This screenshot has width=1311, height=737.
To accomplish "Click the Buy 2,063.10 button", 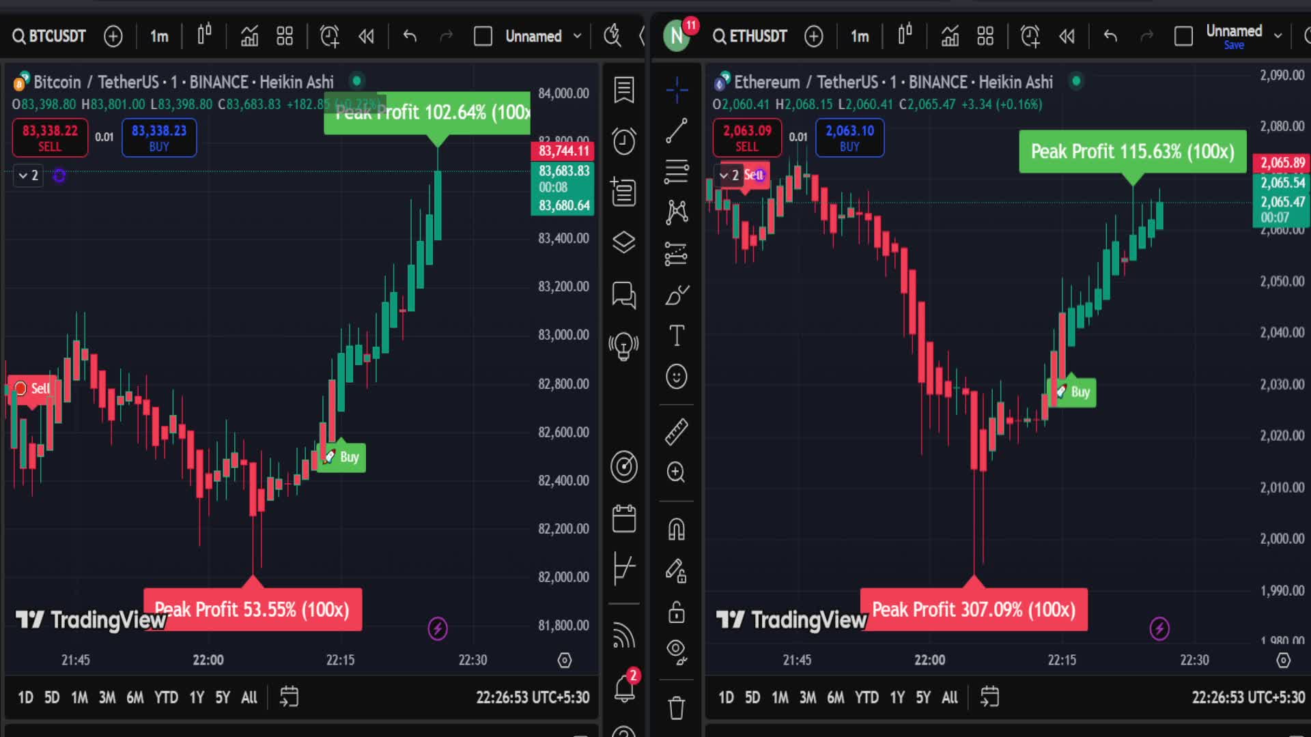I will pos(850,138).
